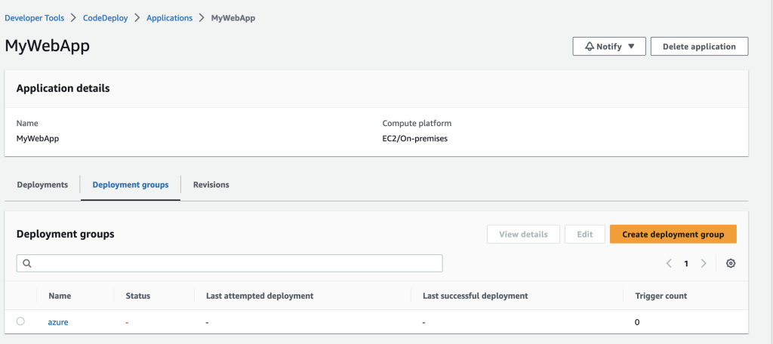Select the azure deployment group radio button
Screen dimensions: 773x344
click(20, 321)
